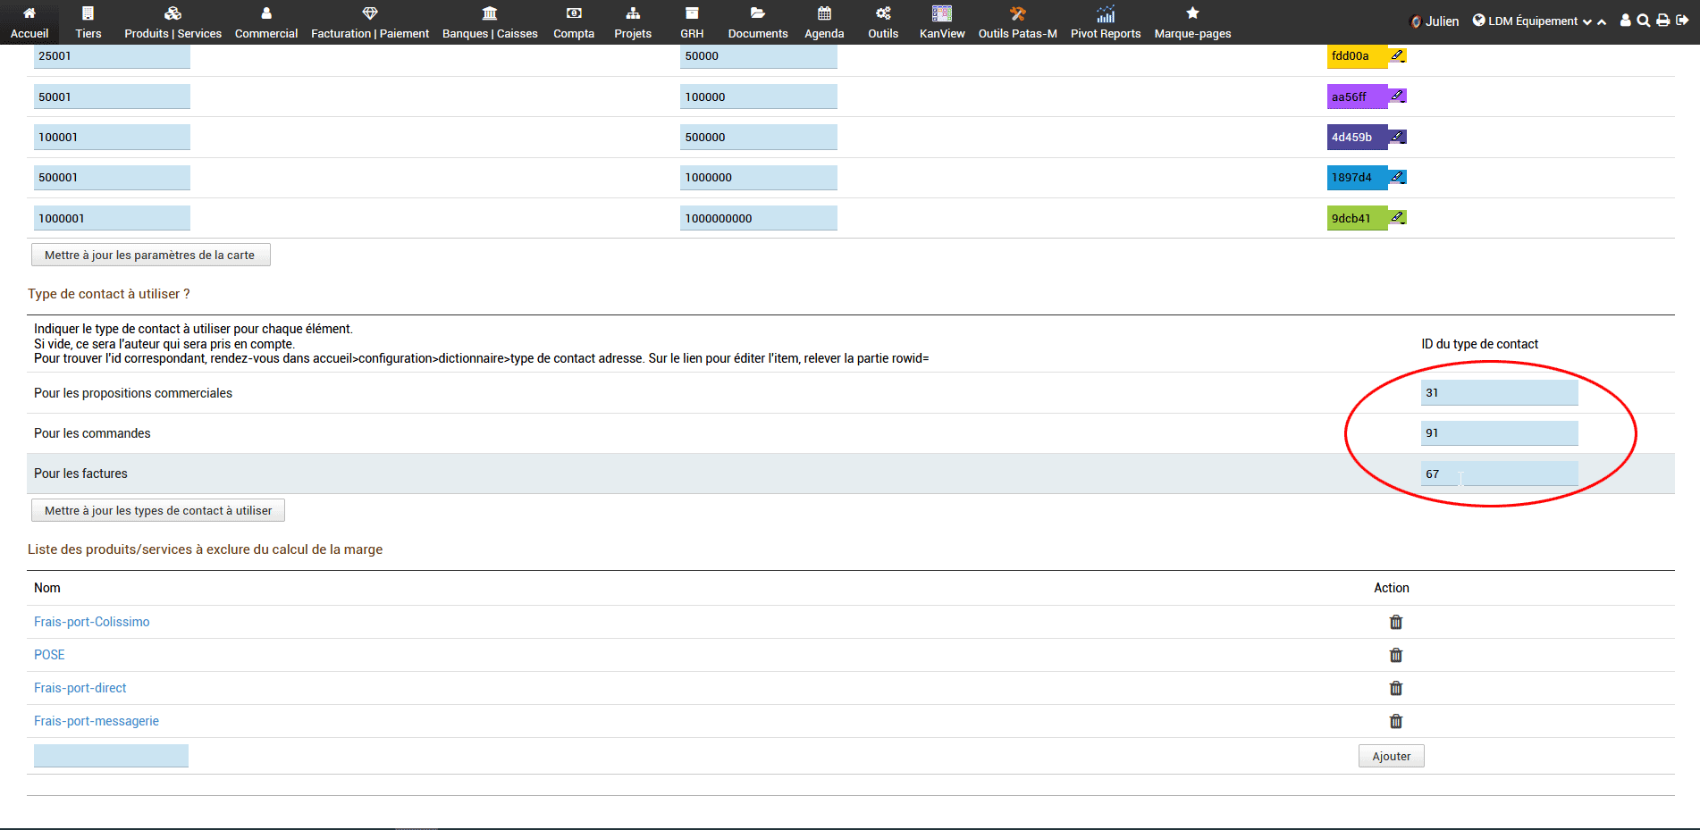Open the KanView menu
Image resolution: width=1700 pixels, height=830 pixels.
[x=941, y=22]
